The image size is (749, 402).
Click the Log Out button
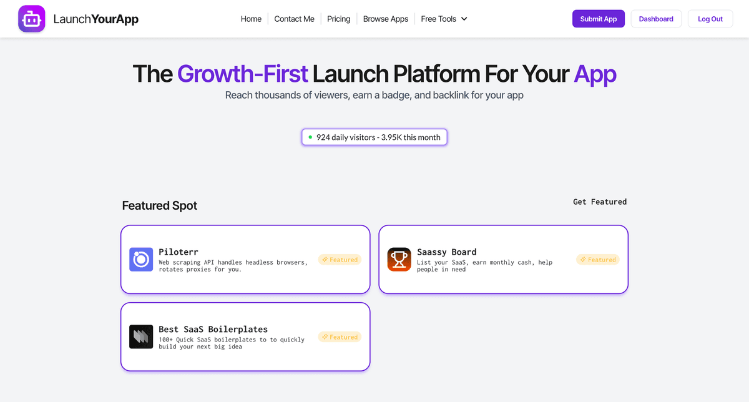point(710,19)
